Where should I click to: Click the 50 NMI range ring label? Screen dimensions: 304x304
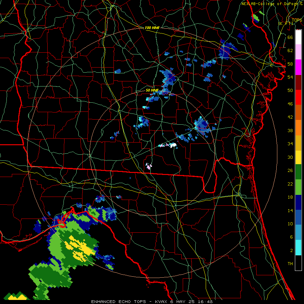tap(152, 90)
